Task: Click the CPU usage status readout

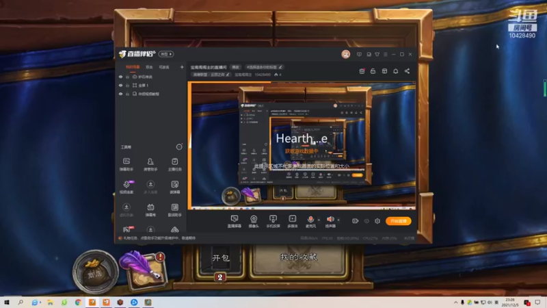Action: click(x=370, y=238)
